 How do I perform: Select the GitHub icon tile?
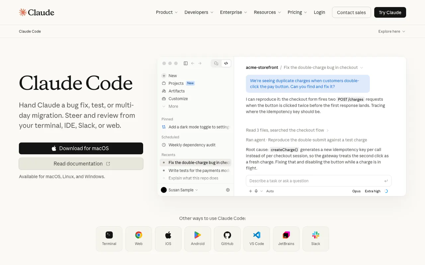[x=227, y=239]
